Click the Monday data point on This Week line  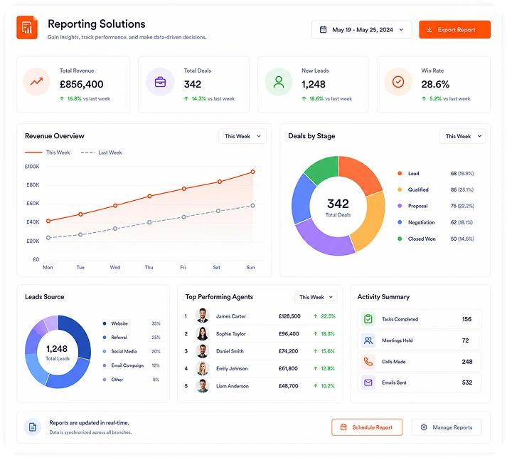click(48, 221)
